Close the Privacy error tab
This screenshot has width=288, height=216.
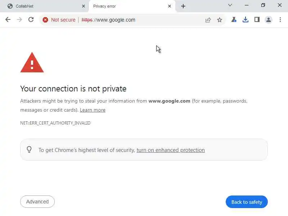170,6
